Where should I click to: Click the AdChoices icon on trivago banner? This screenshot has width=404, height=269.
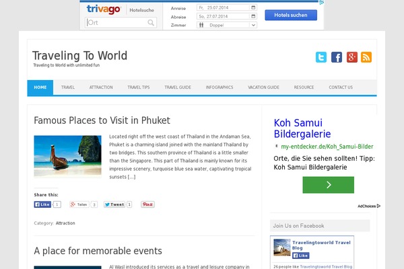[322, 3]
